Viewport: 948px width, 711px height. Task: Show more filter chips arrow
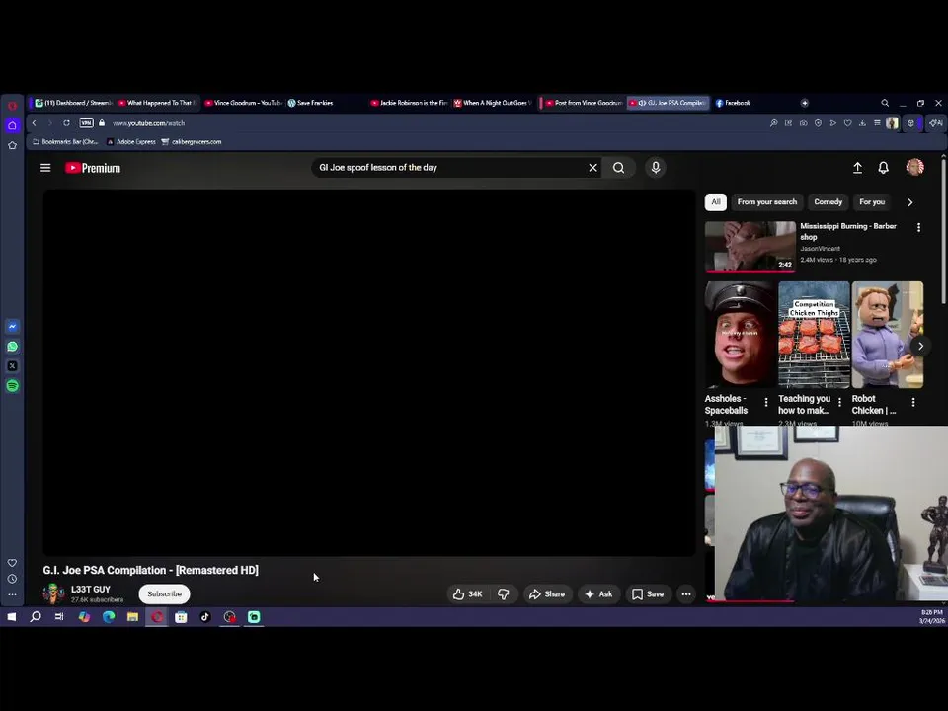[909, 202]
